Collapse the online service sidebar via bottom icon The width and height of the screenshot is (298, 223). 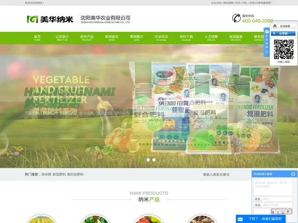click(x=267, y=52)
